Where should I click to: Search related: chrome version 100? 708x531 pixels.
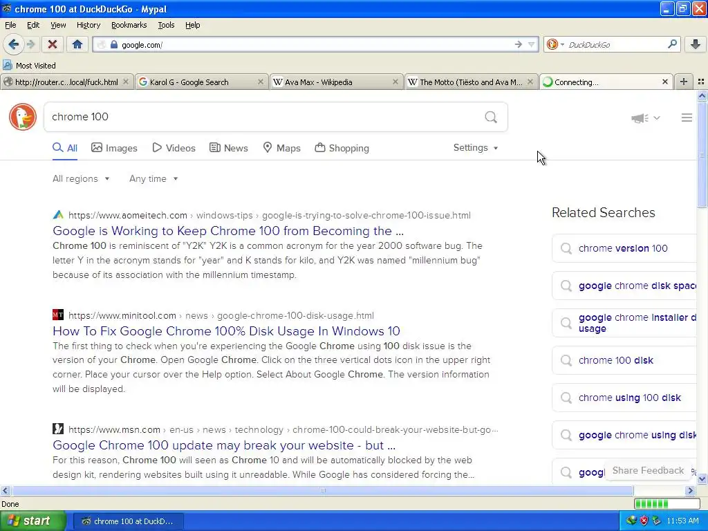(x=624, y=248)
